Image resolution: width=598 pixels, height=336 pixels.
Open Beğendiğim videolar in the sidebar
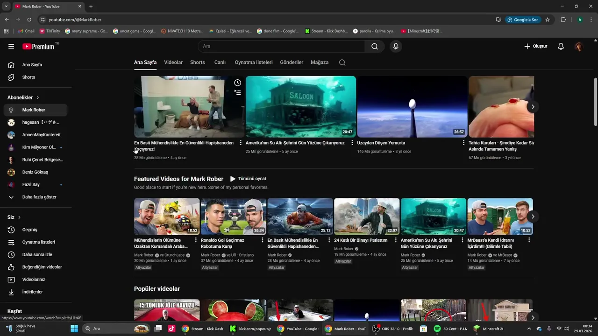tap(36, 267)
